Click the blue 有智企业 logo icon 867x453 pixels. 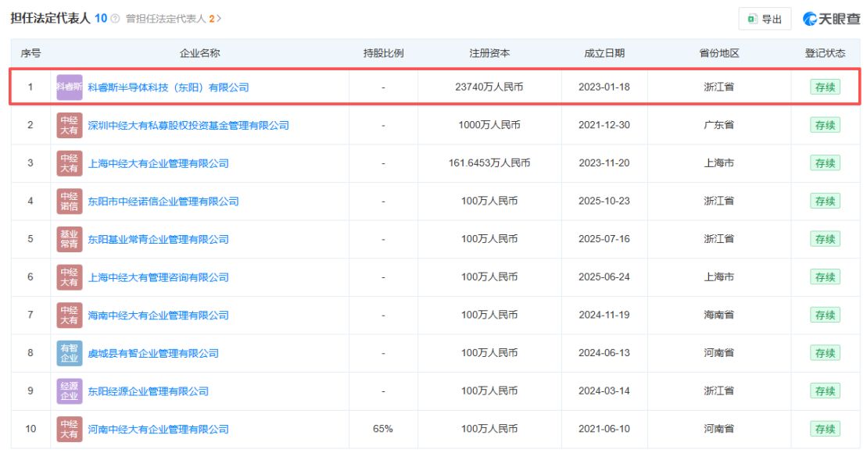[x=69, y=353]
